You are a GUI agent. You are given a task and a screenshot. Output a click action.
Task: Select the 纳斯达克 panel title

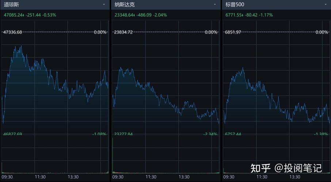(x=124, y=5)
